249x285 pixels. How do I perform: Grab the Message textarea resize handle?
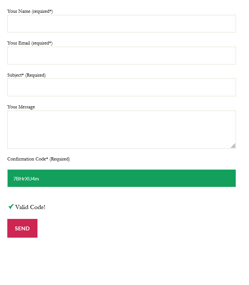[233, 146]
